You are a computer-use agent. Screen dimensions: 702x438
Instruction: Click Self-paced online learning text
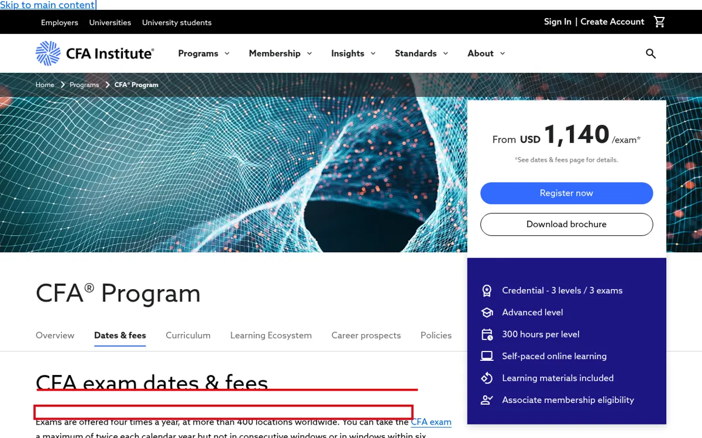tap(554, 356)
